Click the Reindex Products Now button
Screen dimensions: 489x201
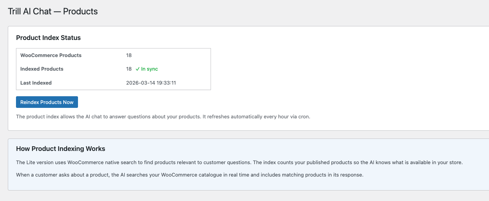[47, 102]
